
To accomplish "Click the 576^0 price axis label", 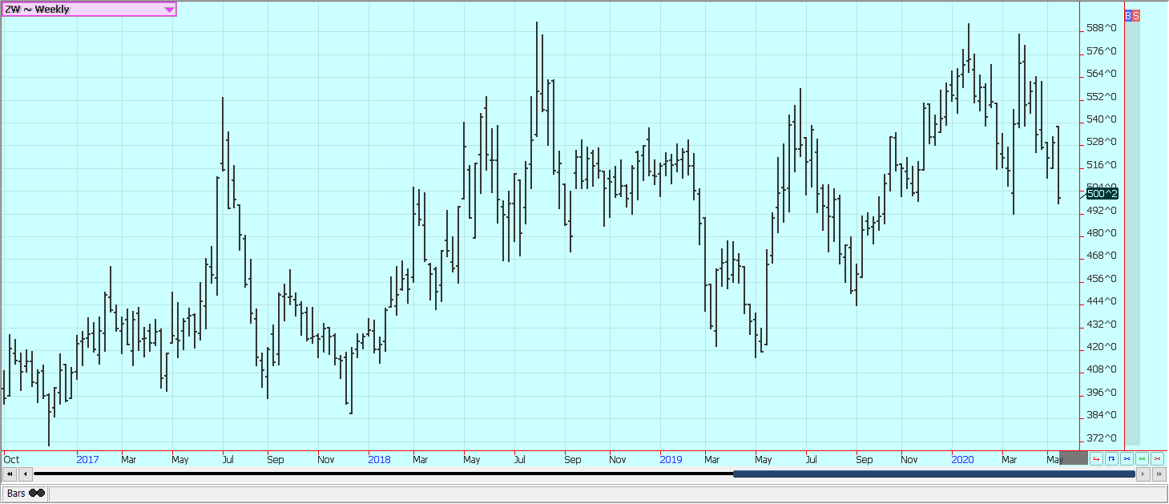I will [1102, 51].
